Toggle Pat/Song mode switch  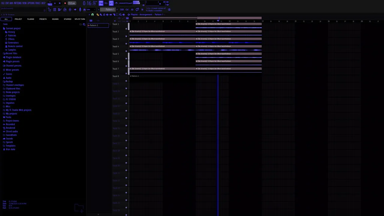click(x=50, y=4)
